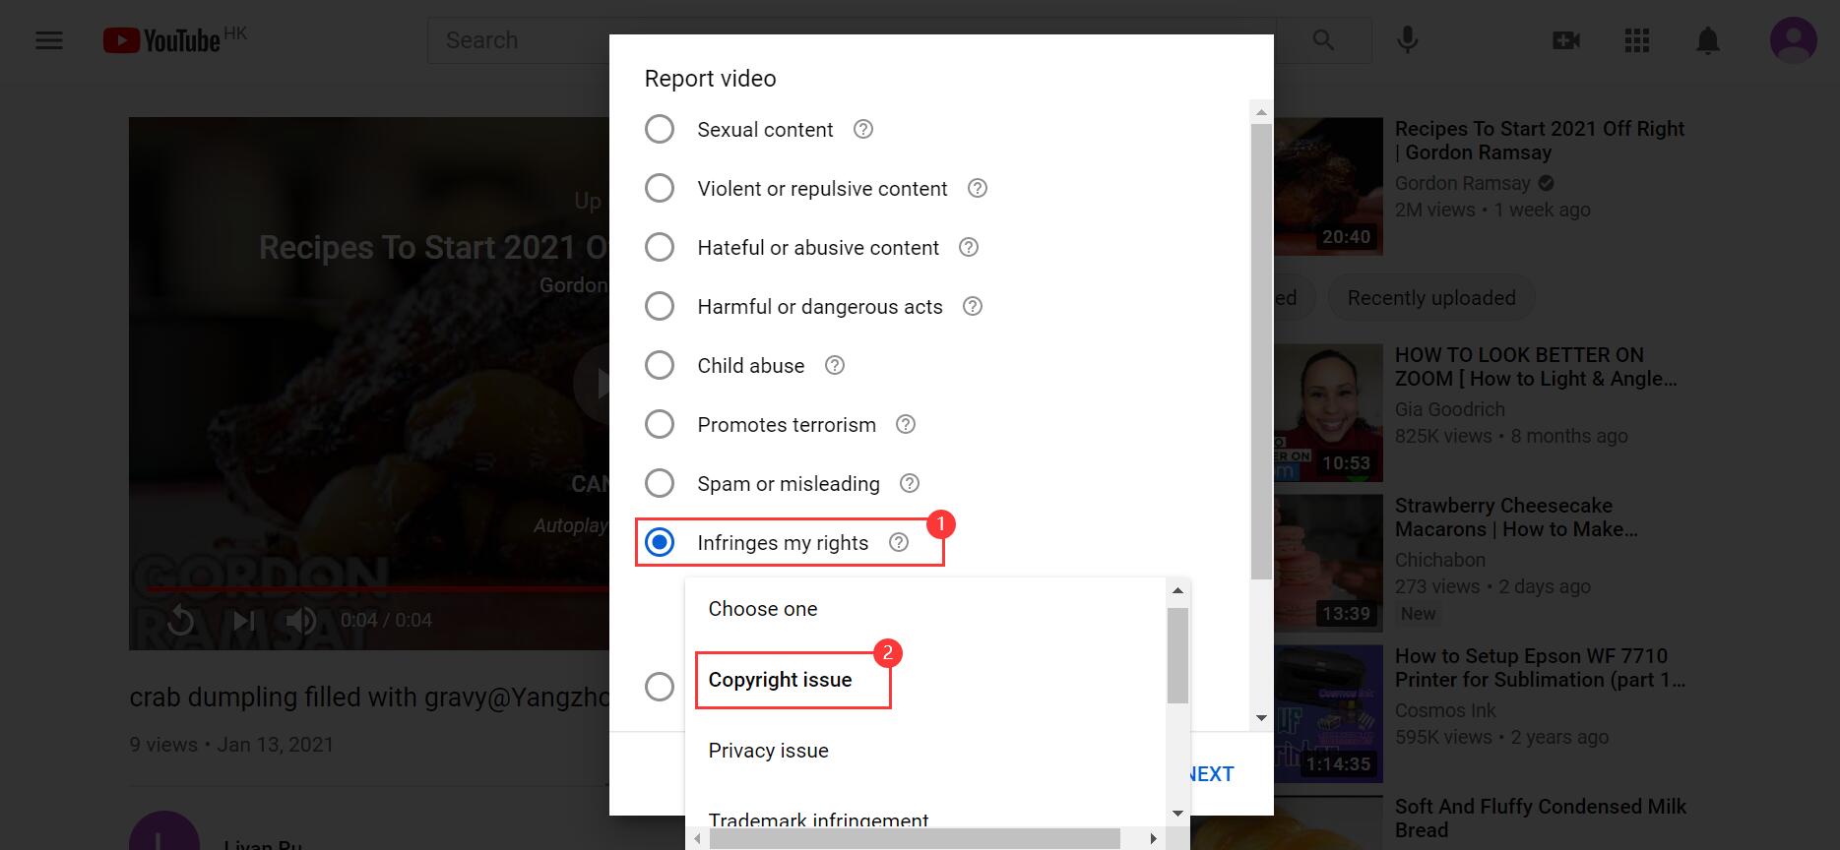
Task: Select the Promotes terrorism radio button
Action: (x=660, y=424)
